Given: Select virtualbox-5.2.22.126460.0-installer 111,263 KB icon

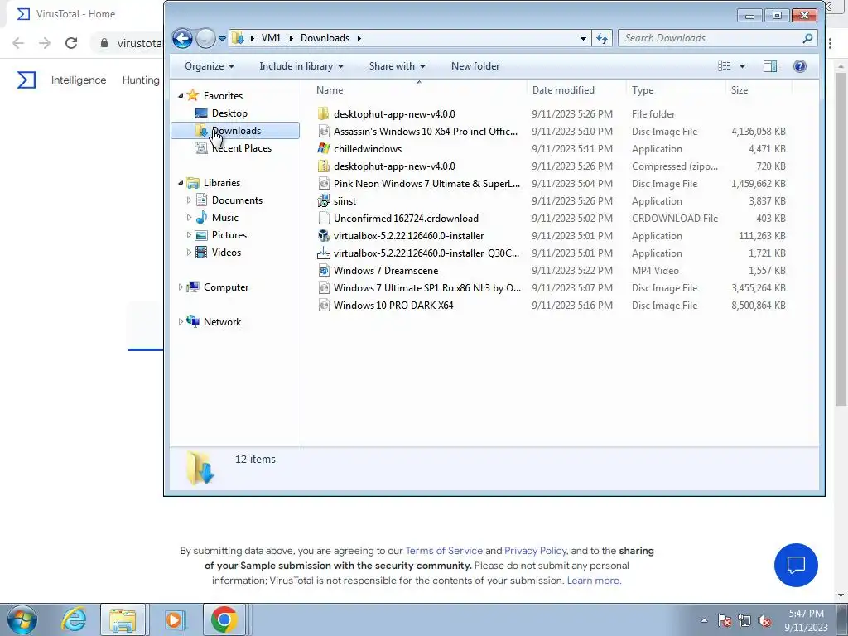Looking at the screenshot, I should (x=324, y=236).
